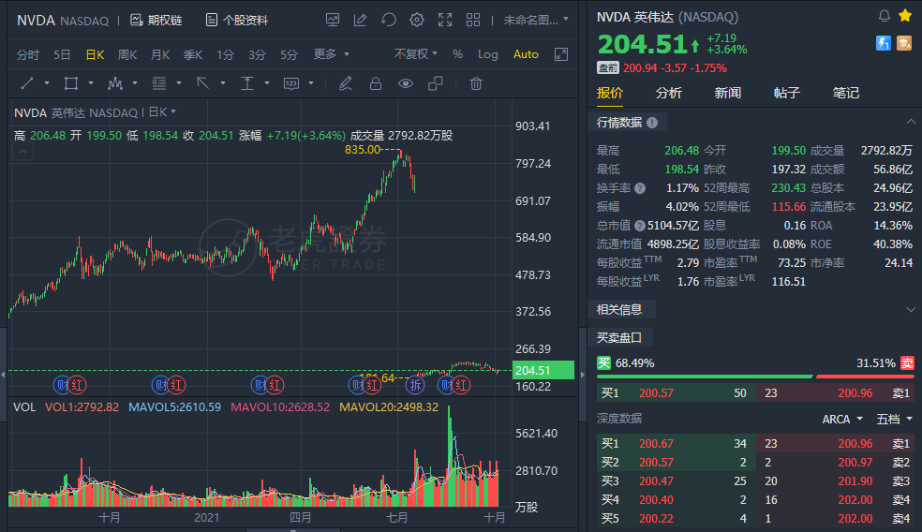Open chart settings gear icon
This screenshot has height=532, width=922.
click(417, 20)
